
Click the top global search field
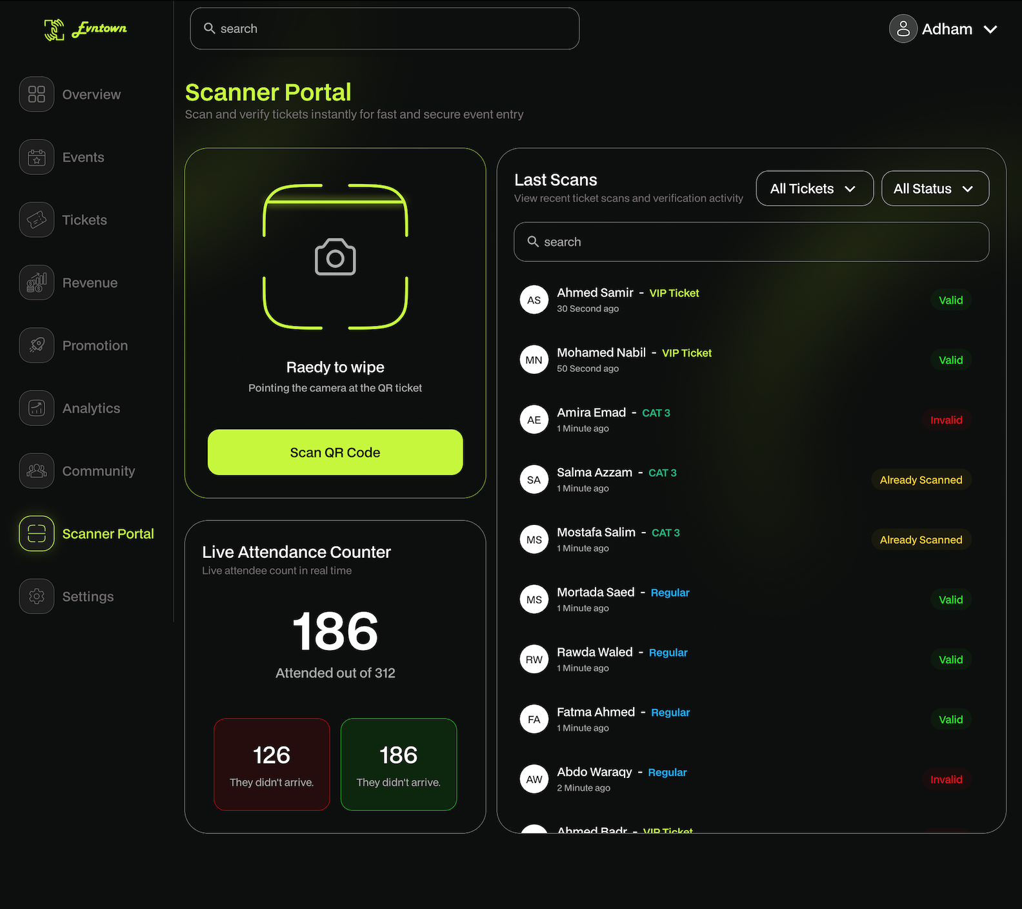click(385, 28)
